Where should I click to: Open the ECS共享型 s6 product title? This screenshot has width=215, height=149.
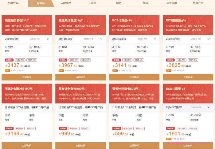175,89
